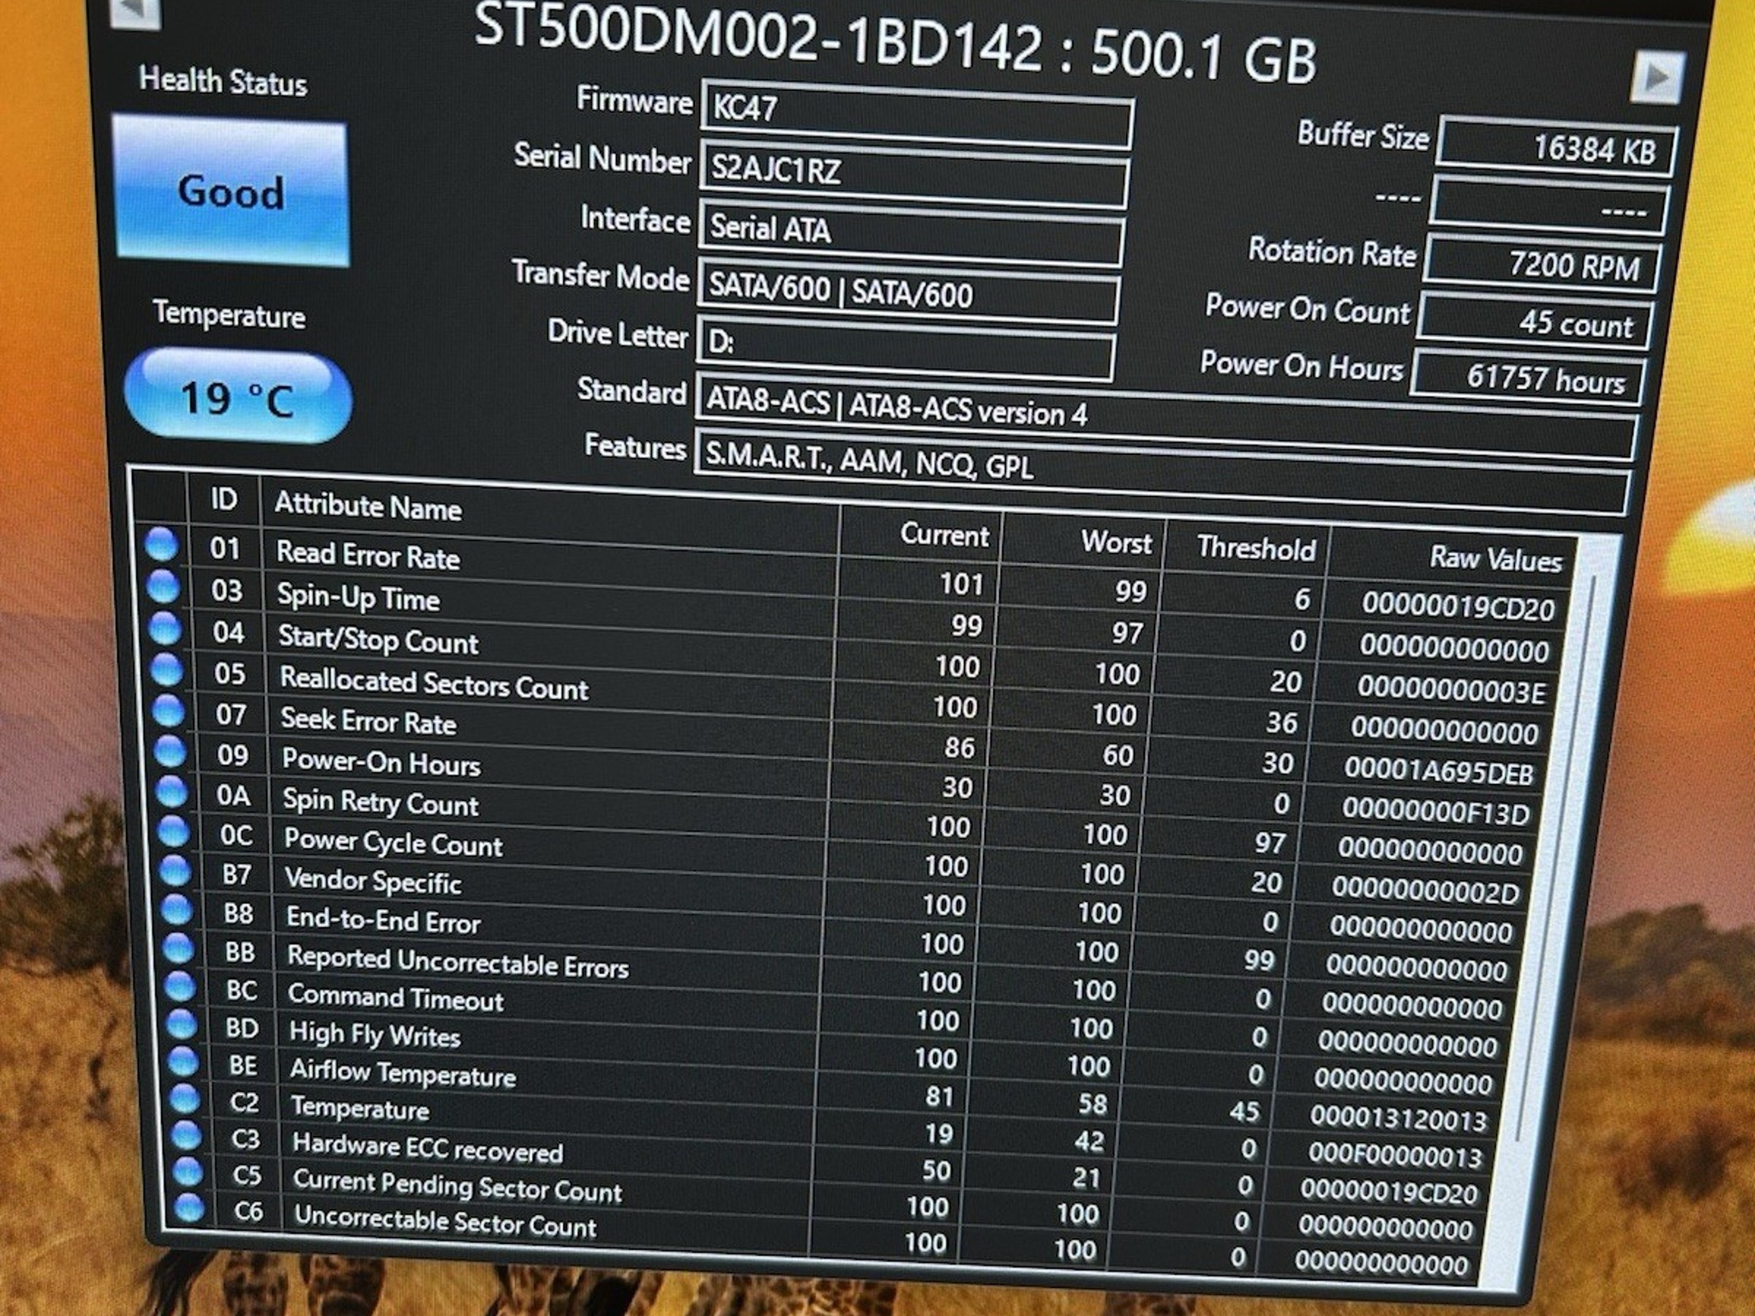1755x1316 pixels.
Task: Click the C2 Temperature row status orb
Action: 185,1098
